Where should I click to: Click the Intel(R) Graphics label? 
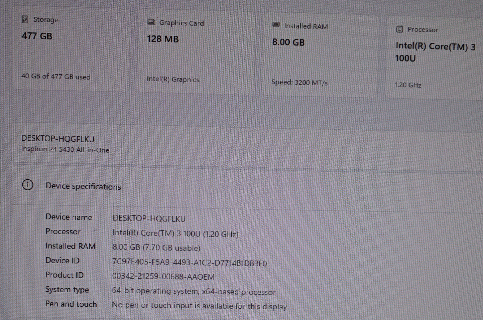(173, 79)
